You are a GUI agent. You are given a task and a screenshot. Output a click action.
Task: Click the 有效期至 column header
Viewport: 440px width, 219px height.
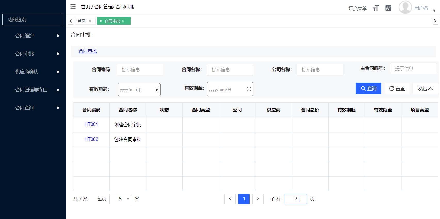tap(383, 110)
